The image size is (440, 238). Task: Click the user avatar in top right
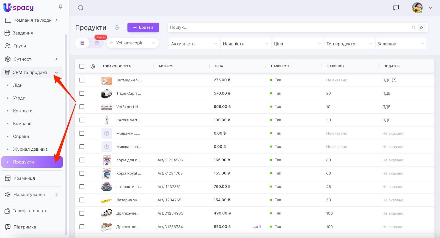pos(417,8)
